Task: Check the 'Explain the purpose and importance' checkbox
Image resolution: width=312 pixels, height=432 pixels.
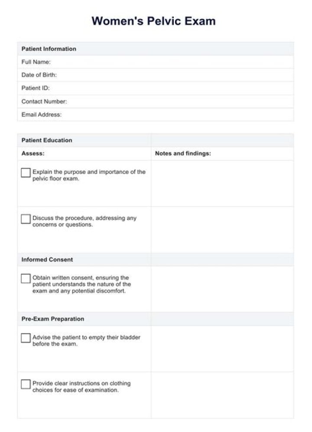Action: click(x=26, y=173)
